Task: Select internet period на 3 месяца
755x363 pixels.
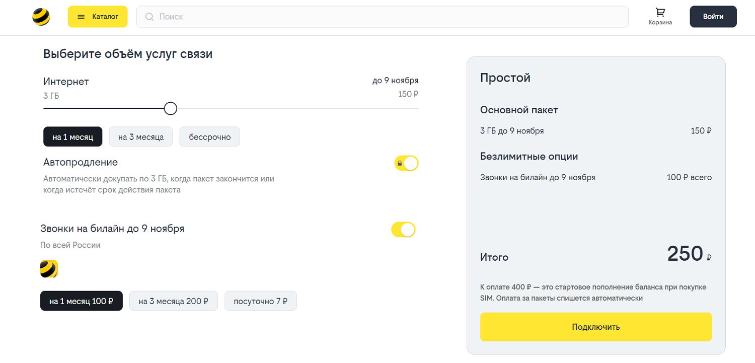Action: (x=141, y=137)
